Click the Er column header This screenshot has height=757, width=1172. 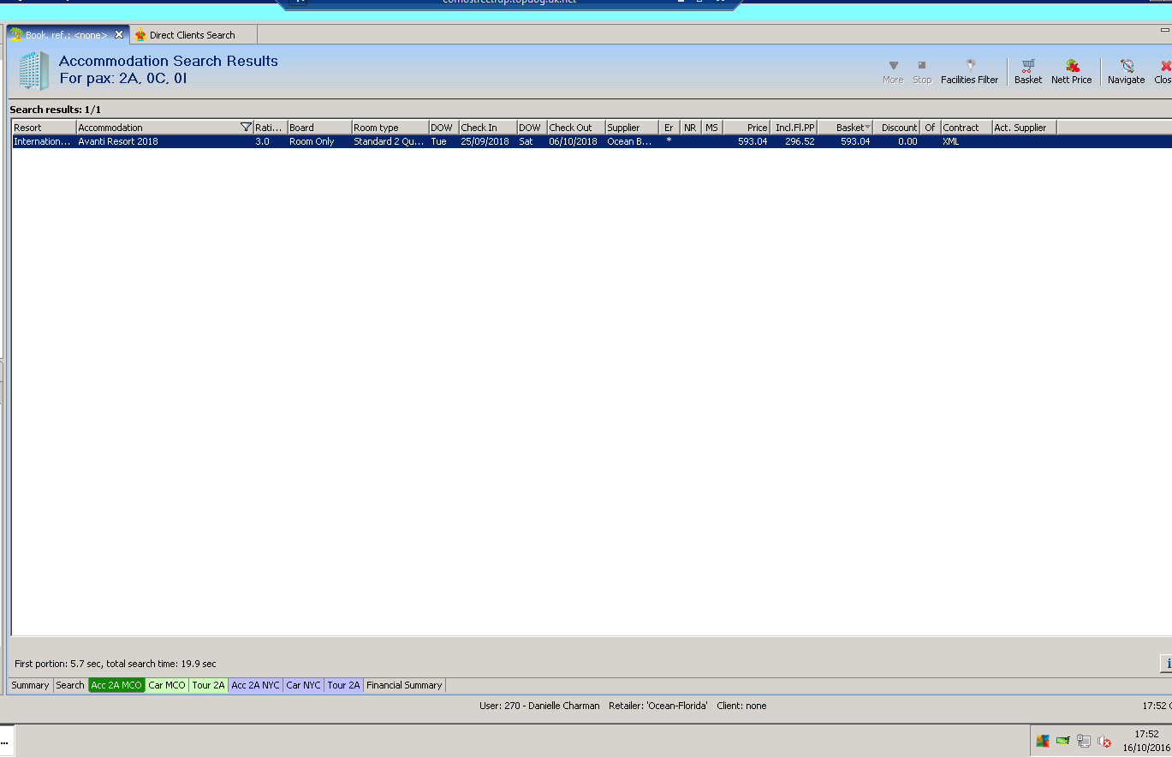[x=669, y=128]
